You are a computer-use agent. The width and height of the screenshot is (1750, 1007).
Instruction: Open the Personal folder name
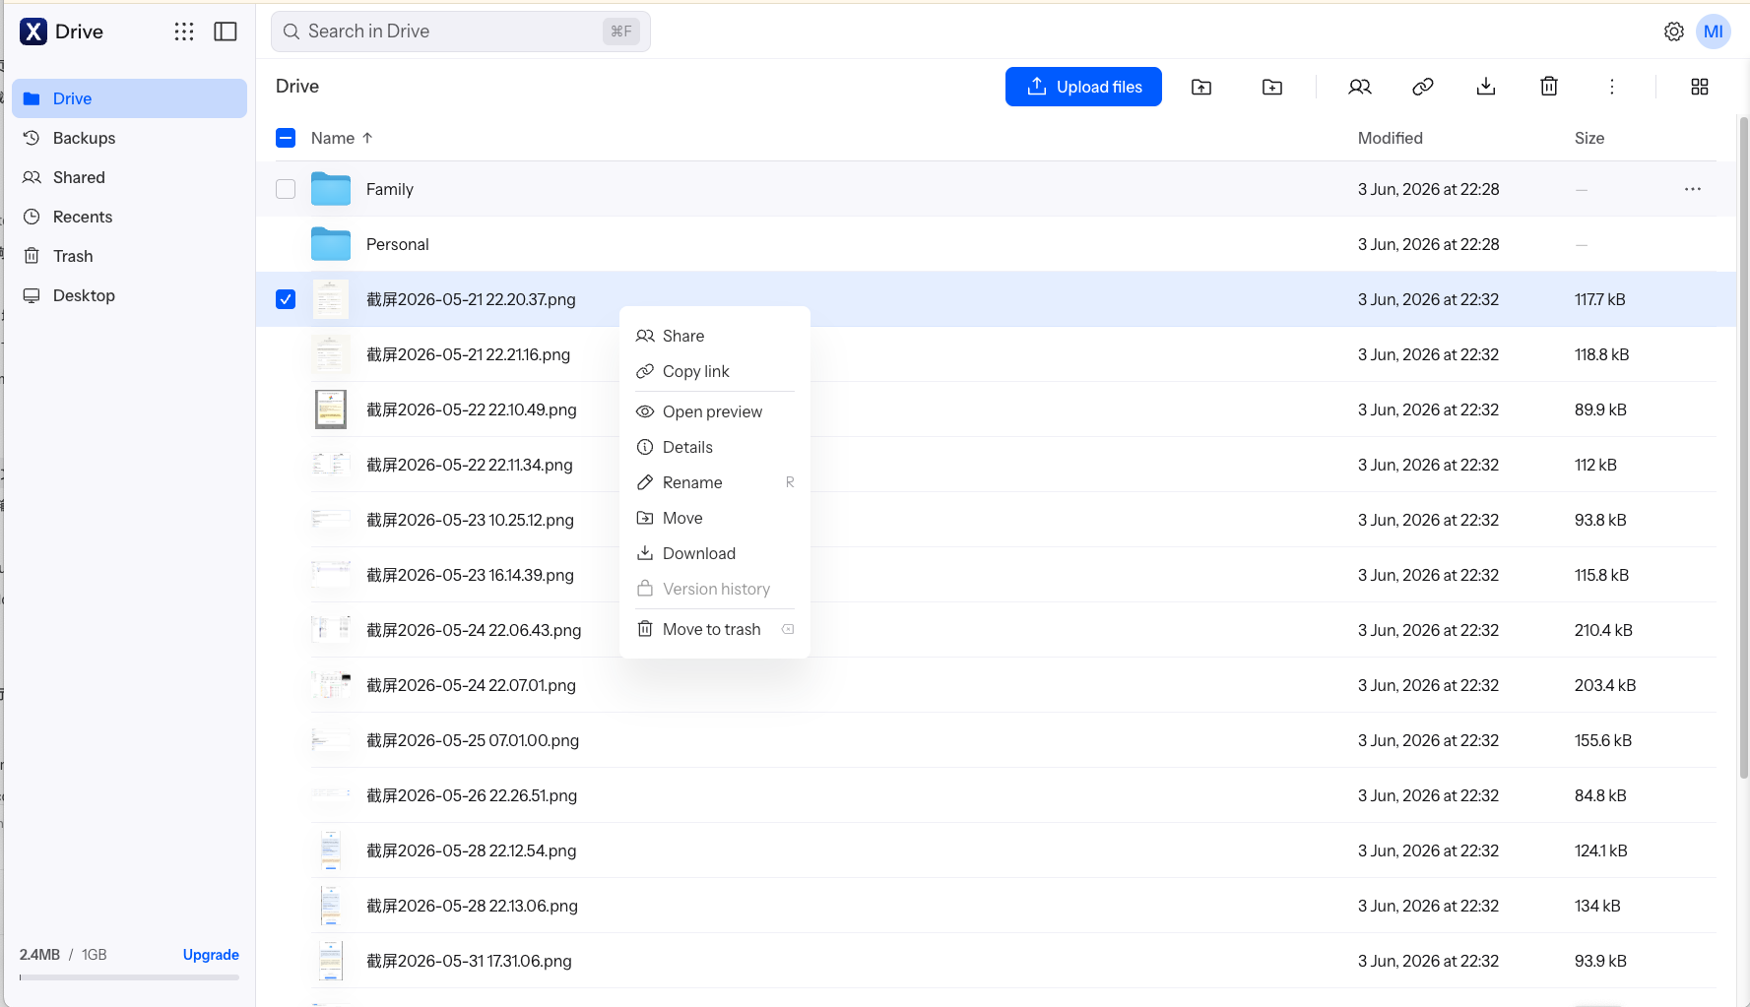tap(398, 244)
